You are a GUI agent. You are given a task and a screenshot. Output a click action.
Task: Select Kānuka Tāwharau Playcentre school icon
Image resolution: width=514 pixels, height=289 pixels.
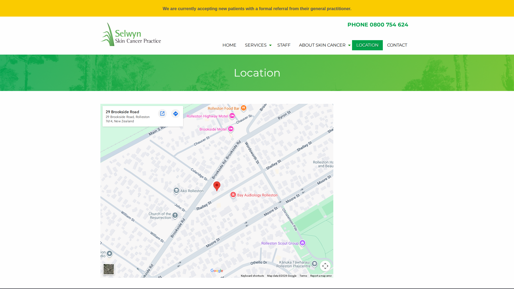(x=315, y=264)
